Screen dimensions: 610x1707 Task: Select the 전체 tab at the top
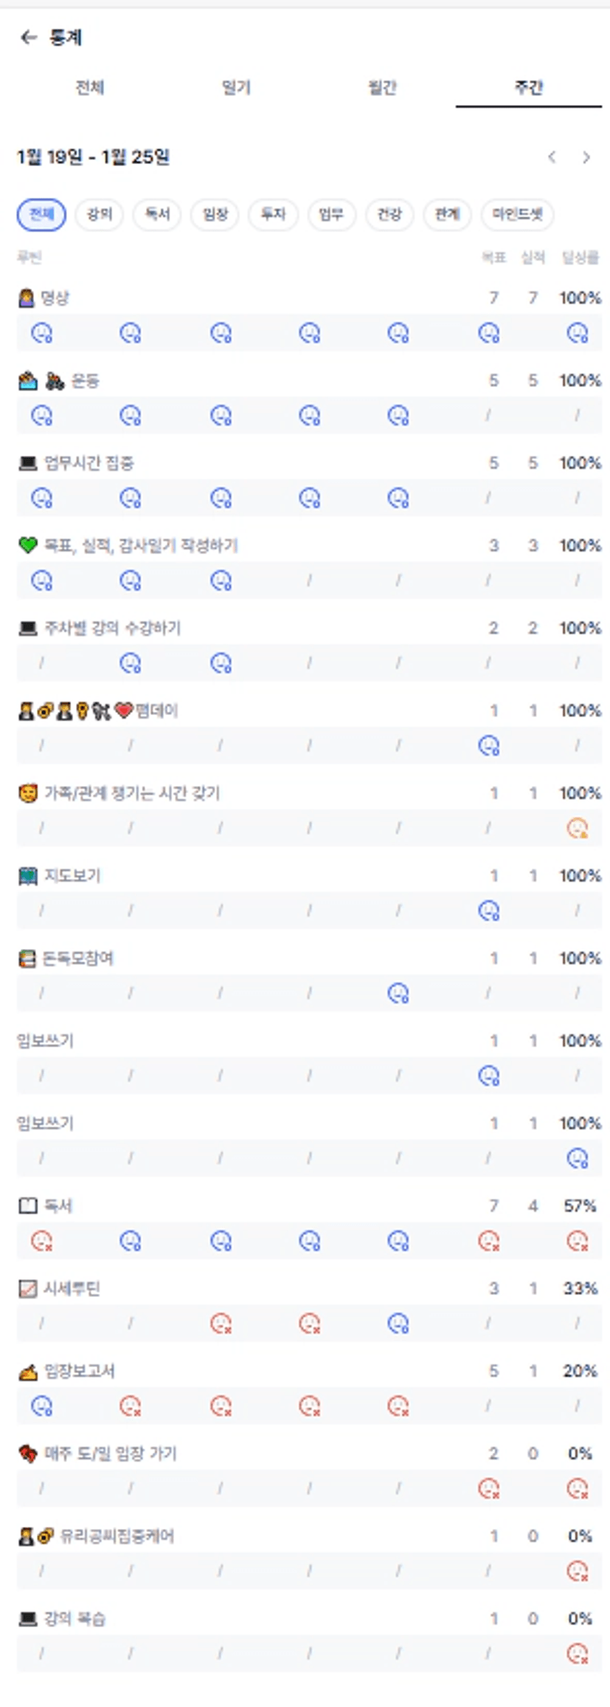[x=90, y=88]
